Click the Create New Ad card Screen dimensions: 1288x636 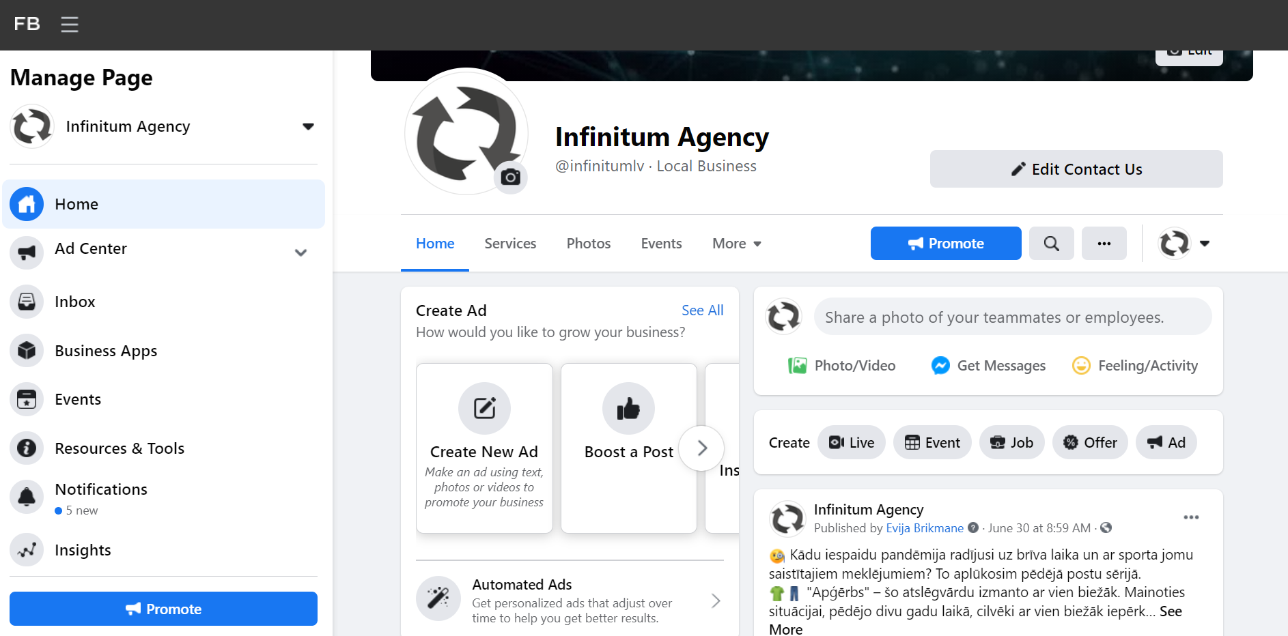click(484, 448)
